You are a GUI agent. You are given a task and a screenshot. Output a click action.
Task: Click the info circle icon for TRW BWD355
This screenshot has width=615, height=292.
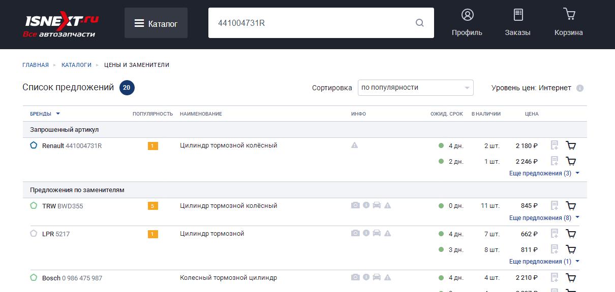[366, 205]
